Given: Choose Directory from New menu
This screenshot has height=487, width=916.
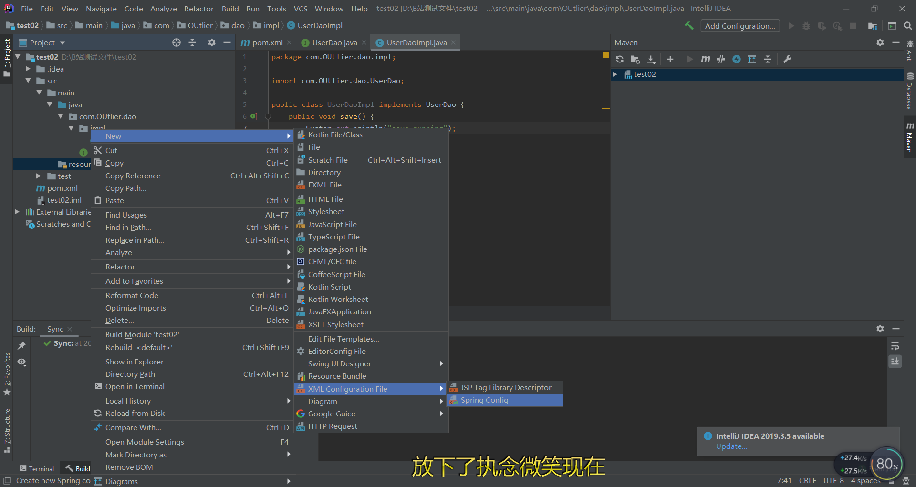Looking at the screenshot, I should 371,172.
